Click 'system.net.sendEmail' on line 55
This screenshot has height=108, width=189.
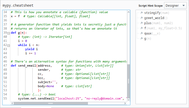36,98
